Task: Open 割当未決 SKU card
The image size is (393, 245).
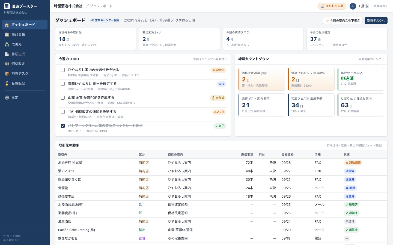Action: coord(179,39)
